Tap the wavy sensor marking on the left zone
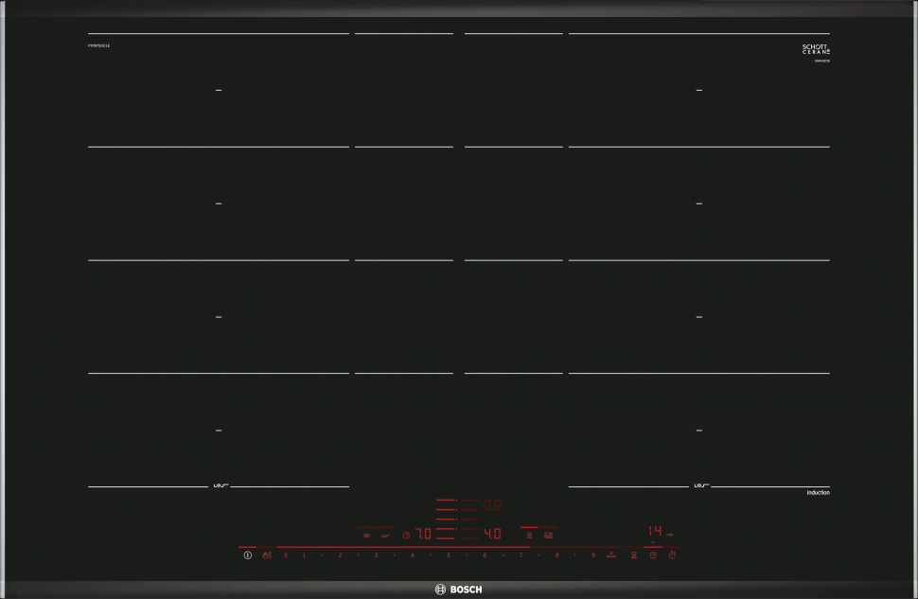This screenshot has width=918, height=599. click(x=219, y=486)
